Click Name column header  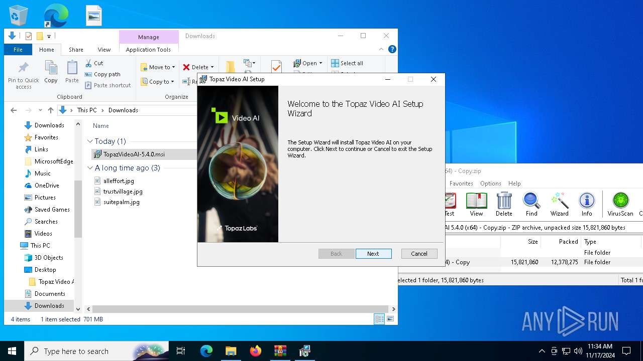click(101, 126)
